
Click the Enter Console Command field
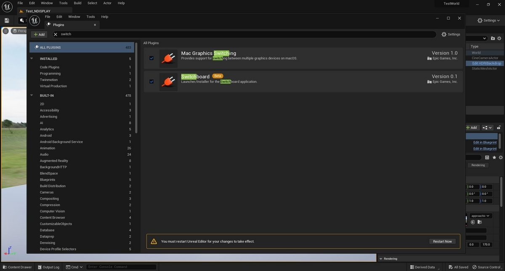[x=121, y=267]
